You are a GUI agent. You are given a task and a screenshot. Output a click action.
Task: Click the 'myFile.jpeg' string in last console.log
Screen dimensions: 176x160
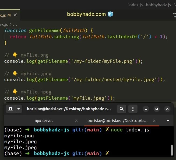[x=89, y=98]
